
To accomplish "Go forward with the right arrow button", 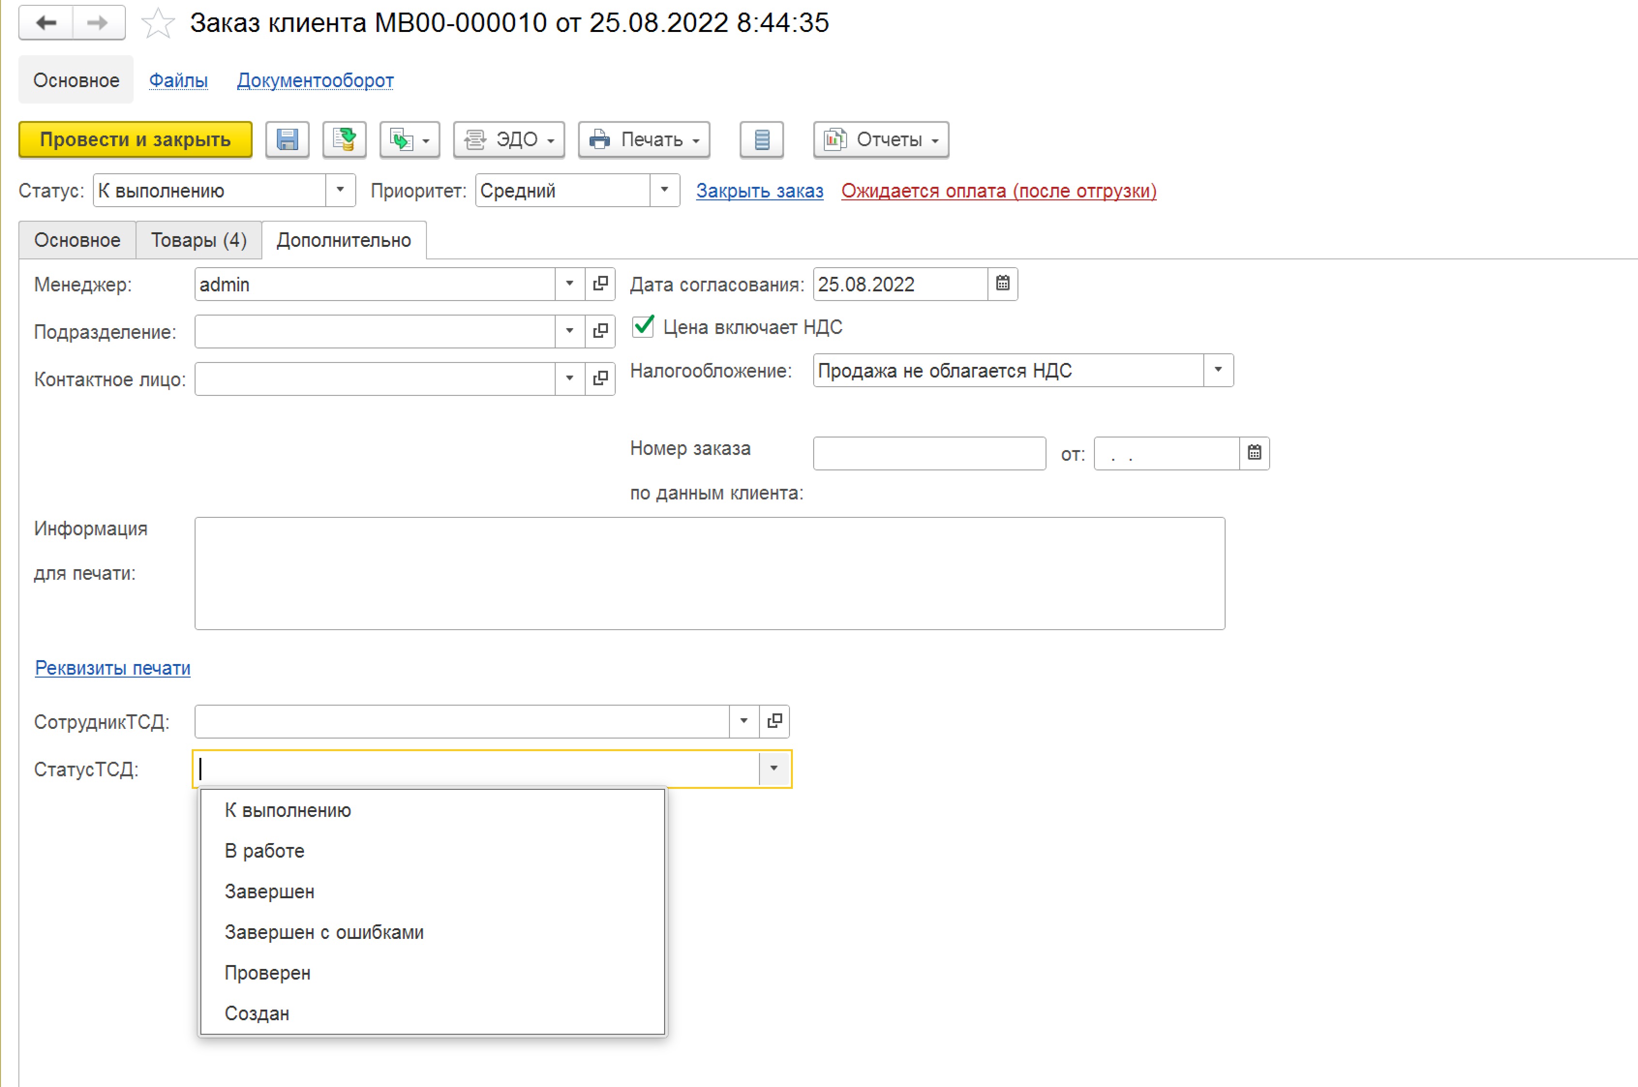I will [98, 23].
